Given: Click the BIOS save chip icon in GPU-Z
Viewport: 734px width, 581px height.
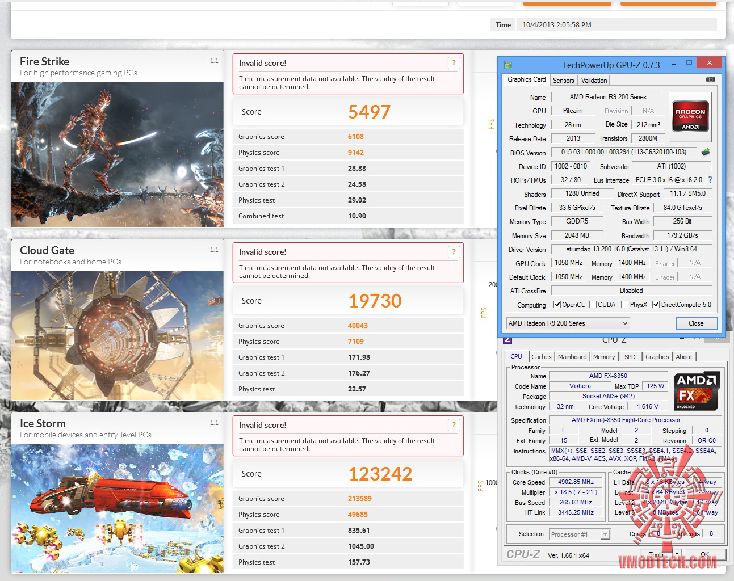Looking at the screenshot, I should [x=706, y=152].
